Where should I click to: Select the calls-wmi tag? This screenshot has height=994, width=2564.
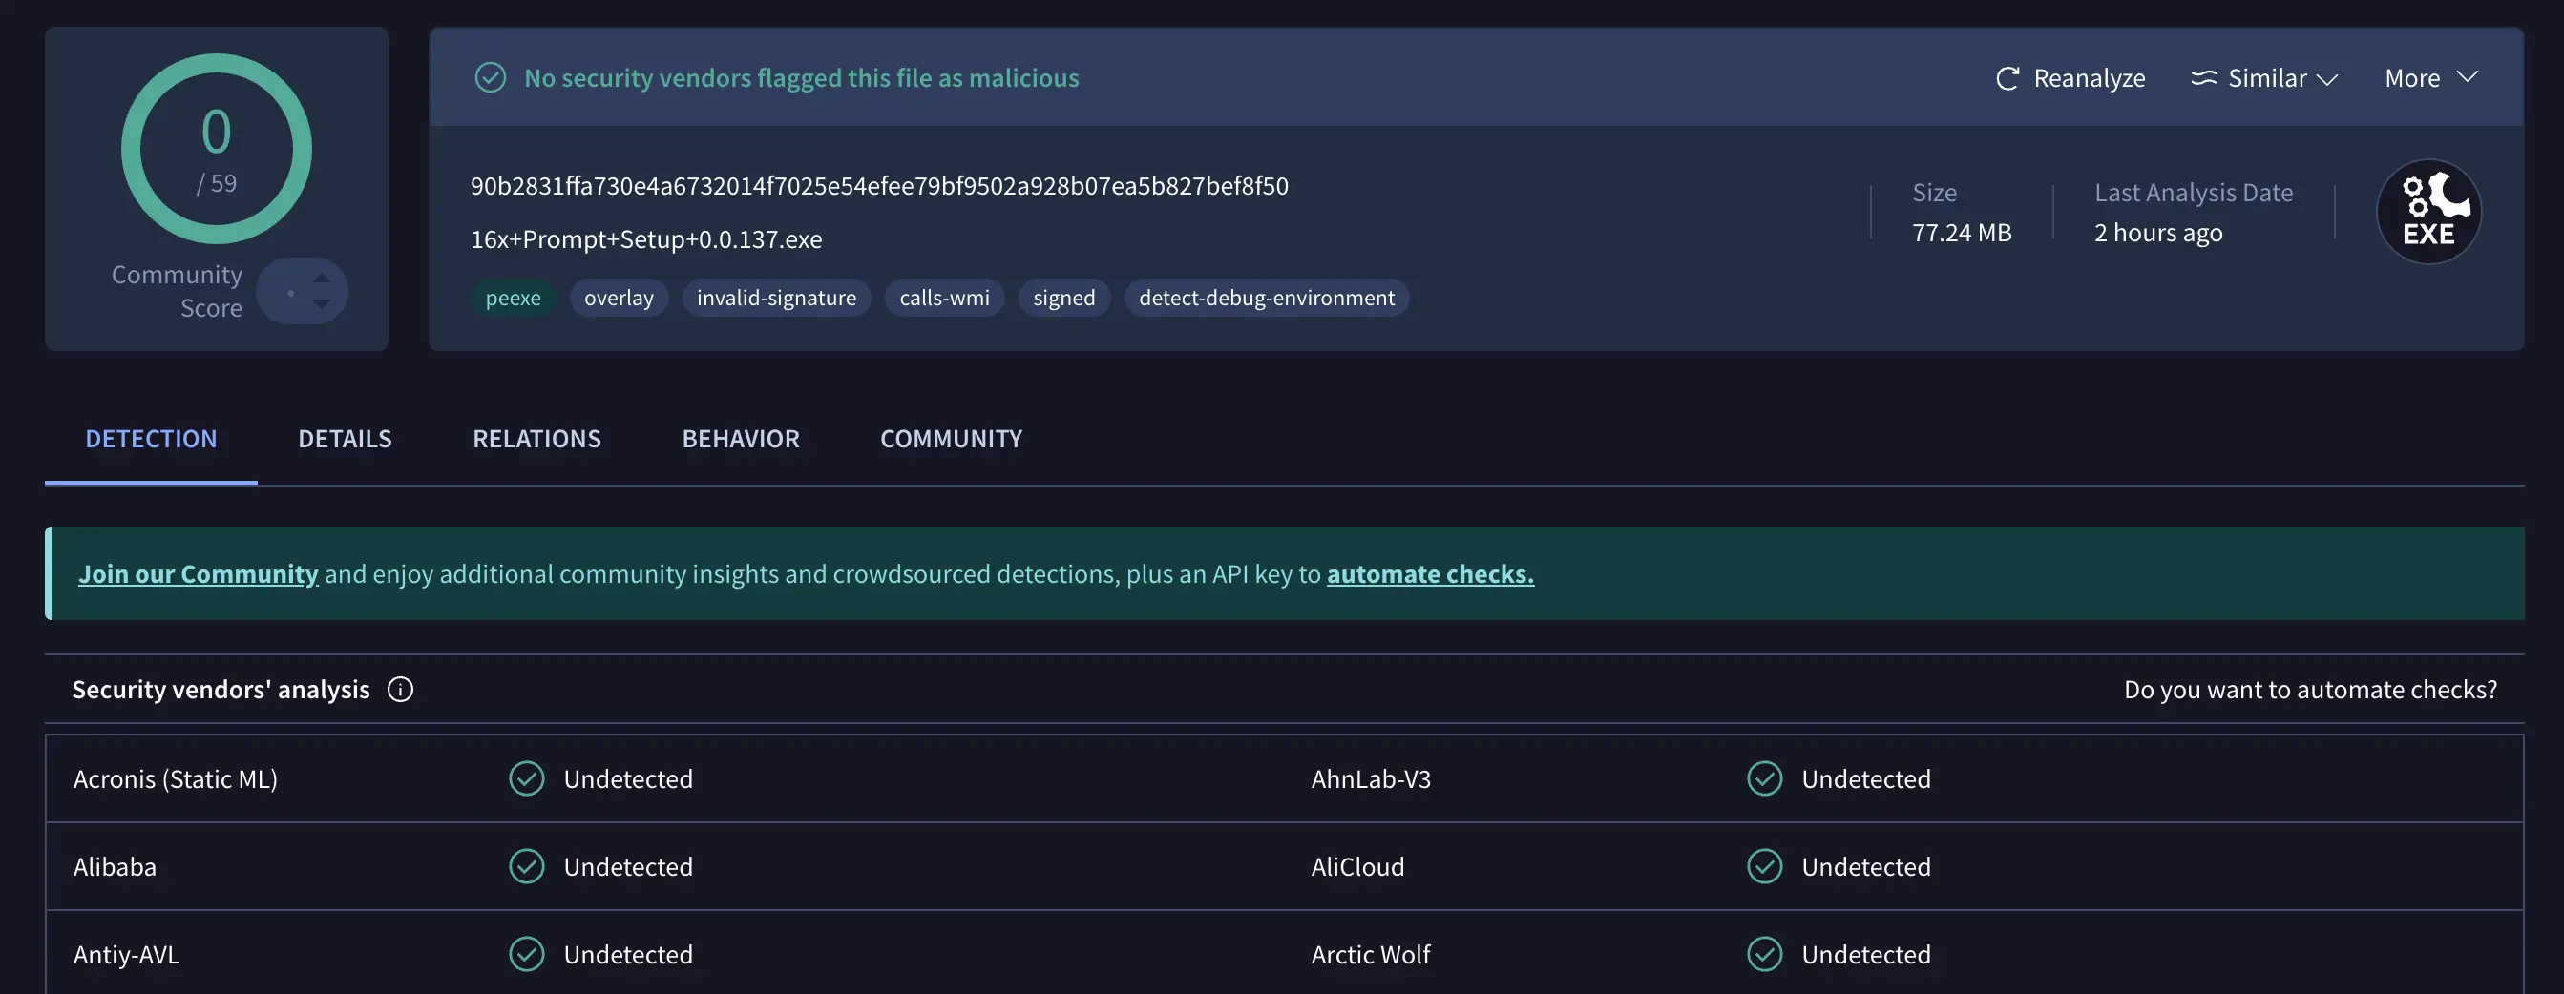click(x=945, y=298)
